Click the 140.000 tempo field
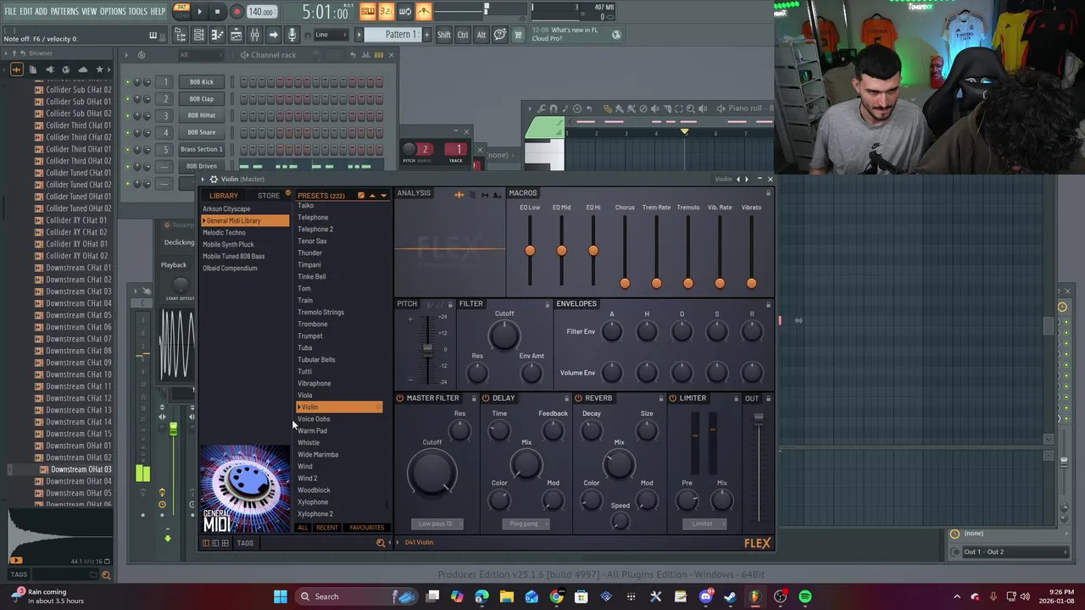Image resolution: width=1085 pixels, height=610 pixels. (261, 12)
